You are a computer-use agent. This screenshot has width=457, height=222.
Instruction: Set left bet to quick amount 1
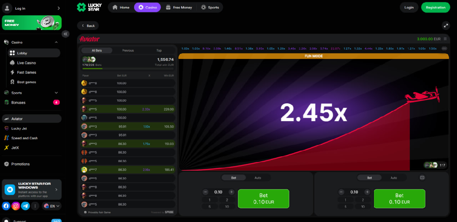pyautogui.click(x=210, y=200)
